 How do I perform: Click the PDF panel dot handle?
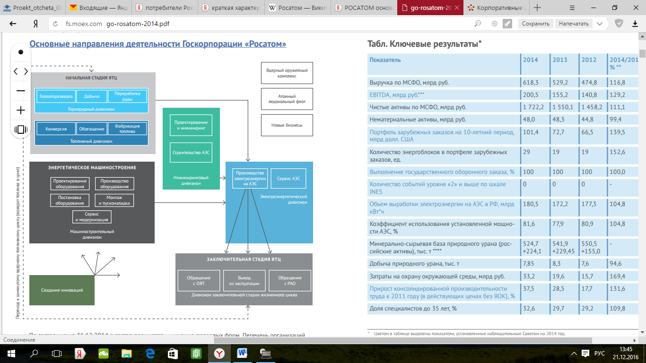tap(20, 52)
